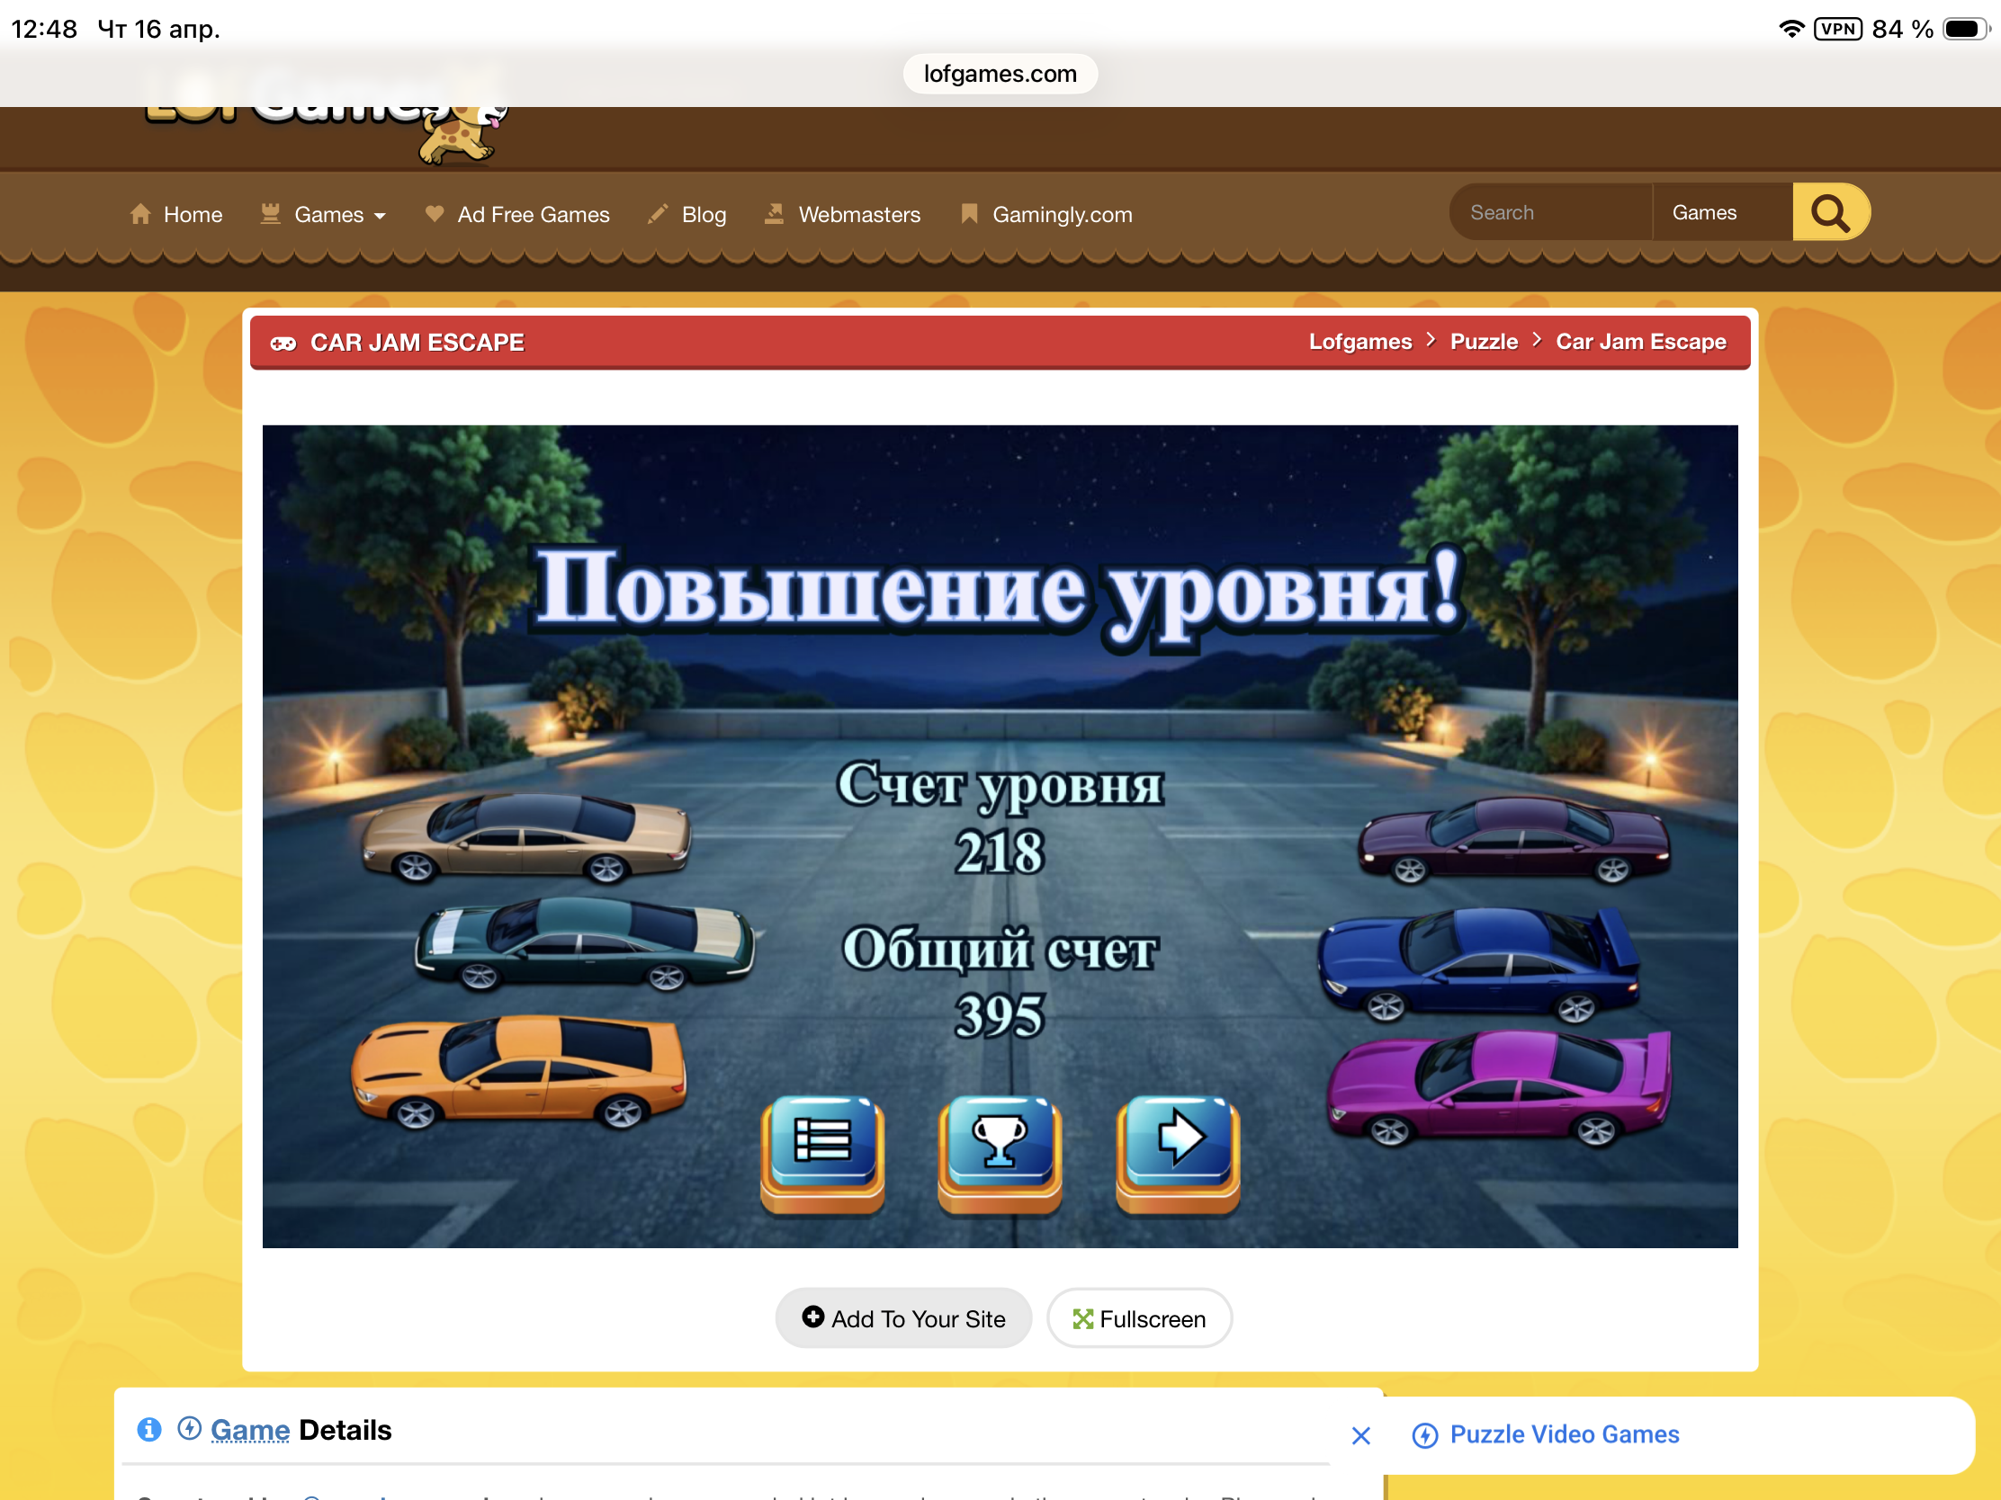Click the yellow search magnifier icon
Viewport: 2001px width, 1500px height.
(1829, 213)
